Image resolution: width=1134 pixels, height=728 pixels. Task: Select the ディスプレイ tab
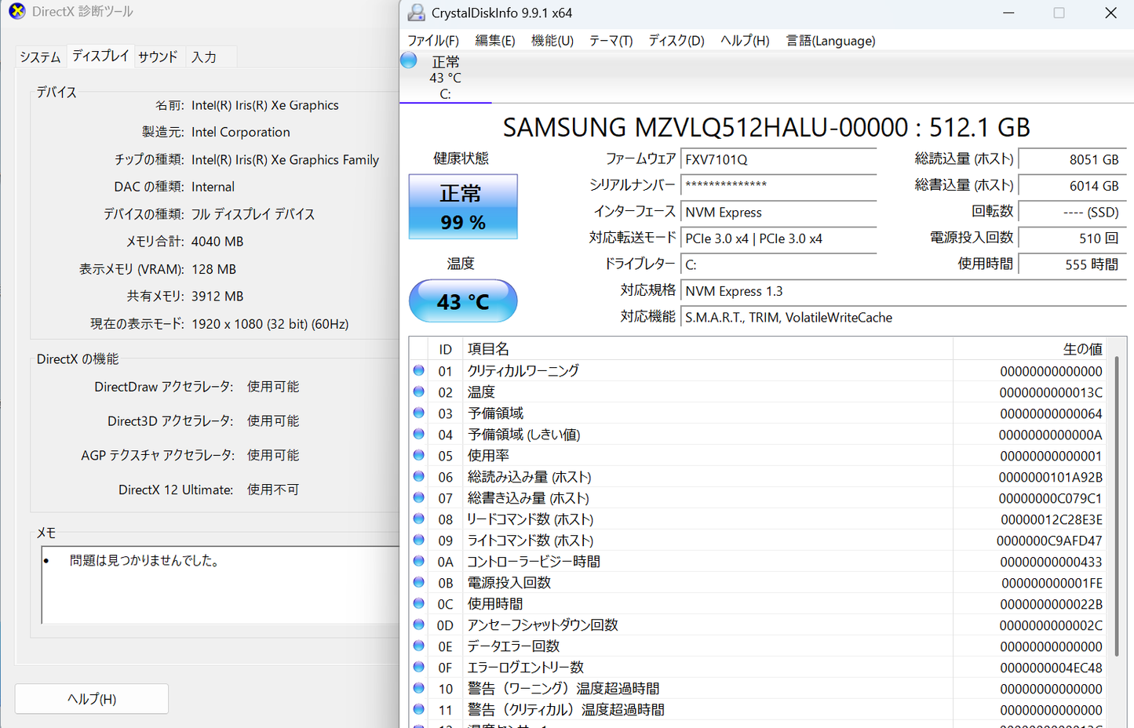click(x=100, y=56)
